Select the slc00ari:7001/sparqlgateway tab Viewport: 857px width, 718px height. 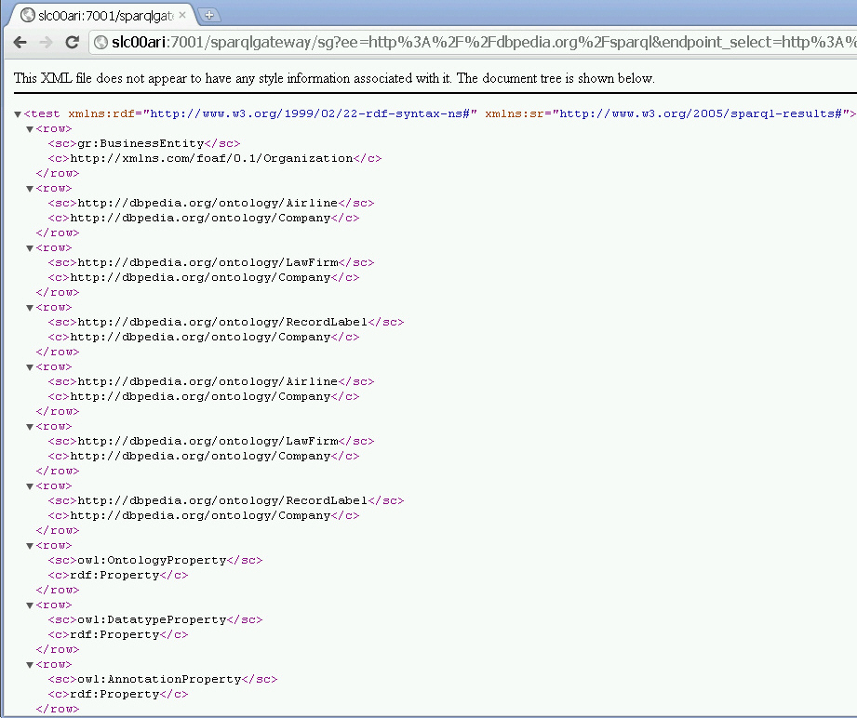pyautogui.click(x=102, y=15)
